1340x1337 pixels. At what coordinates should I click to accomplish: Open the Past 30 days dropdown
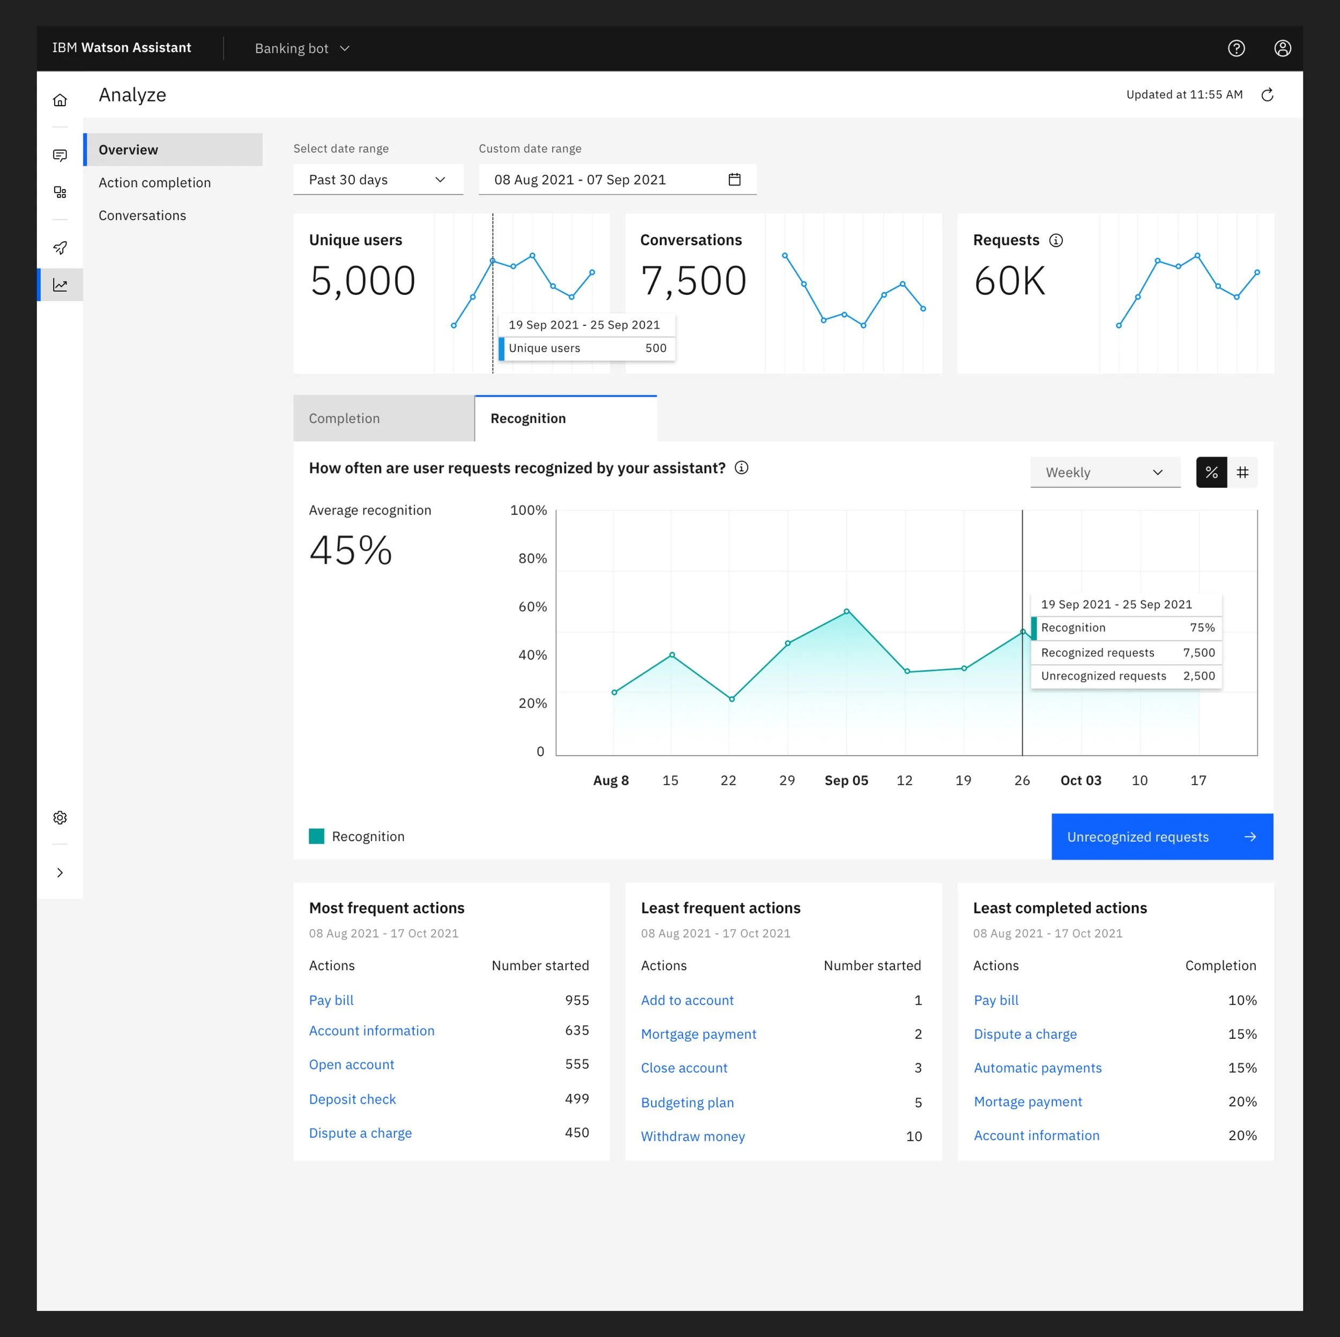tap(378, 180)
